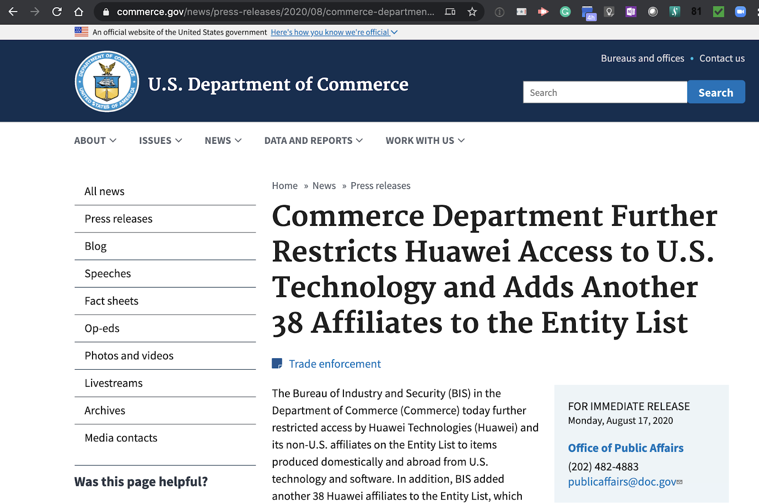Open Speeches in the sidebar
Viewport: 759px width, 504px height.
click(165, 274)
